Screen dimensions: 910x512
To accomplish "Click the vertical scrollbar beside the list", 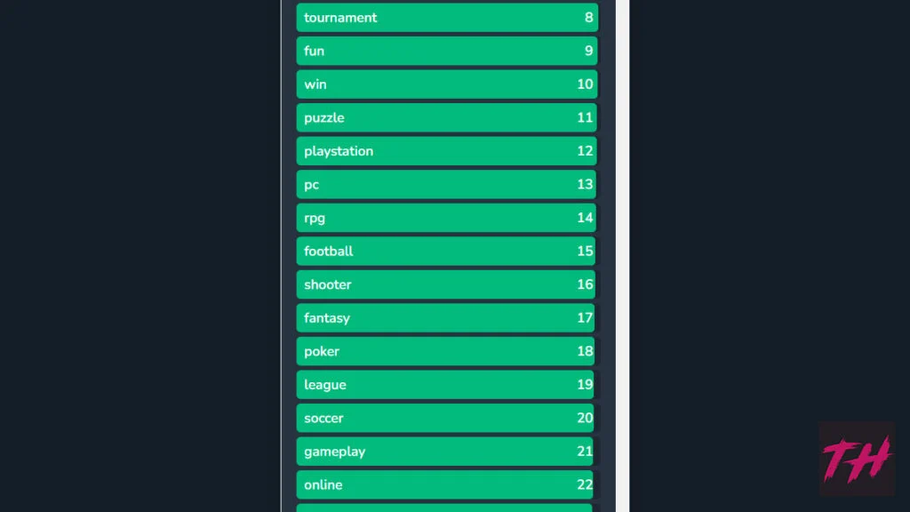I will pos(622,256).
